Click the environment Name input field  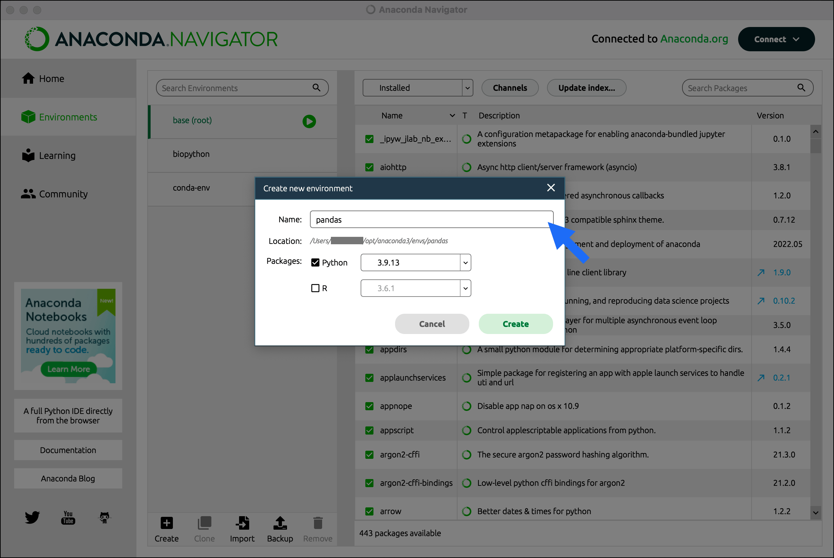432,220
